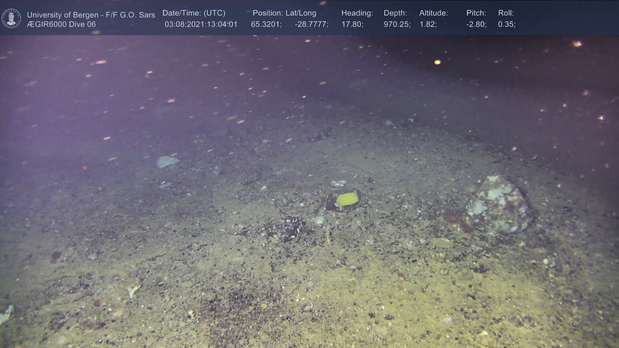Click the bright orange particle at upper right
The height and width of the screenshot is (348, 619).
(437, 62)
